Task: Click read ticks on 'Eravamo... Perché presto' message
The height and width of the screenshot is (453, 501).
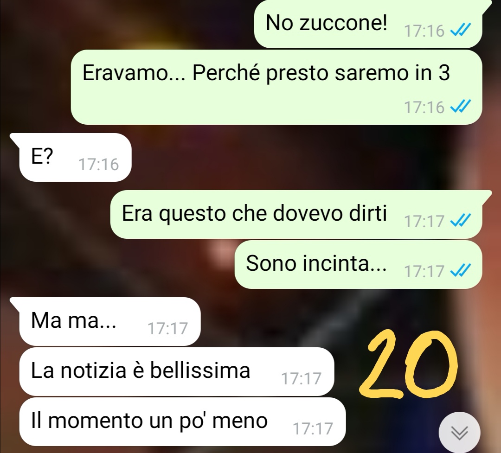Action: tap(461, 107)
